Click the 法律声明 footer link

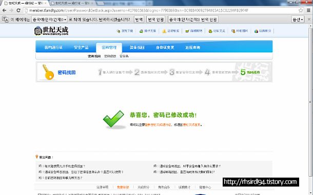tap(103, 187)
